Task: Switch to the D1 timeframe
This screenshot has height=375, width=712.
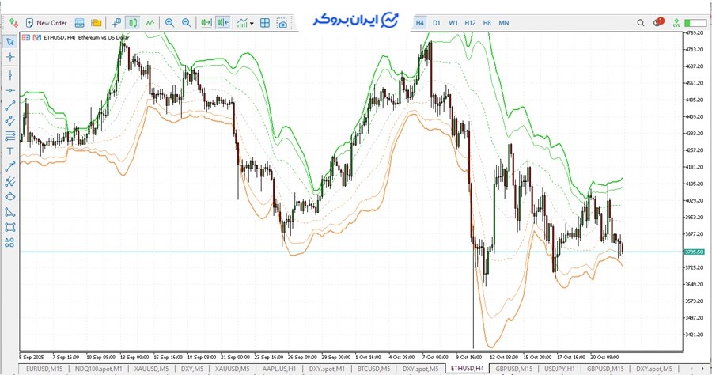Action: point(436,23)
